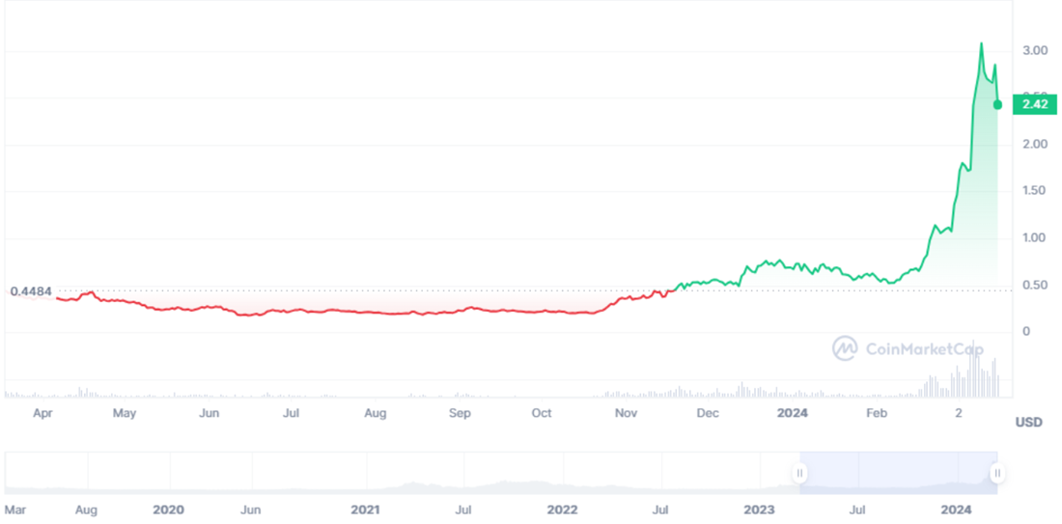Select 2020 on the navigator timeline

168,509
